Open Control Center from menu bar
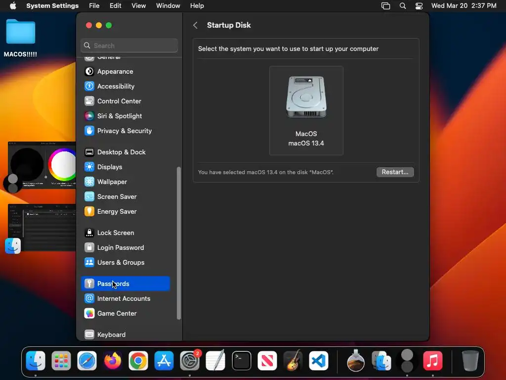Viewport: 506px width, 380px height. click(x=419, y=6)
